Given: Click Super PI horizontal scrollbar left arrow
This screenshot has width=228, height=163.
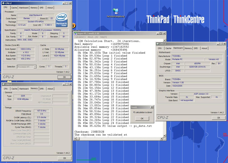Looking at the screenshot, I should (x=75, y=139).
